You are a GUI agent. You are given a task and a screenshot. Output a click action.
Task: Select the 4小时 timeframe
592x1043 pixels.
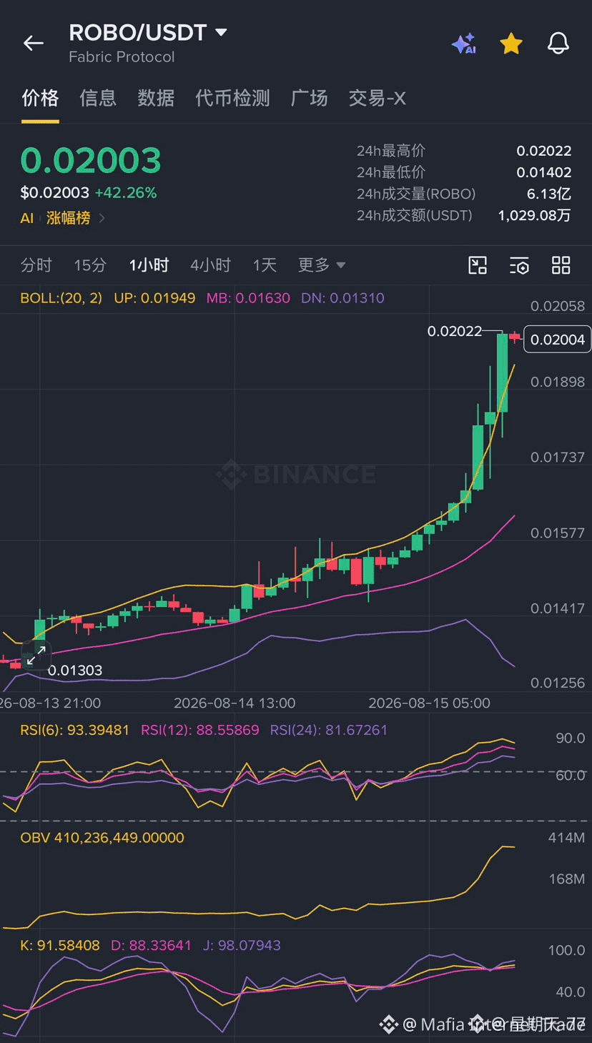pos(211,265)
